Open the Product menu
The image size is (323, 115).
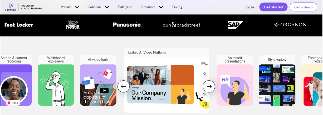[x=66, y=7]
